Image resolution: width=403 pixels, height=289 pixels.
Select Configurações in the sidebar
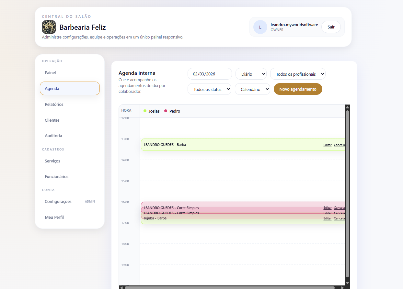point(58,202)
